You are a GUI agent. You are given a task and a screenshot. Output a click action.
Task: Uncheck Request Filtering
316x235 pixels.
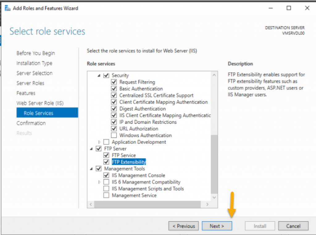pos(114,82)
